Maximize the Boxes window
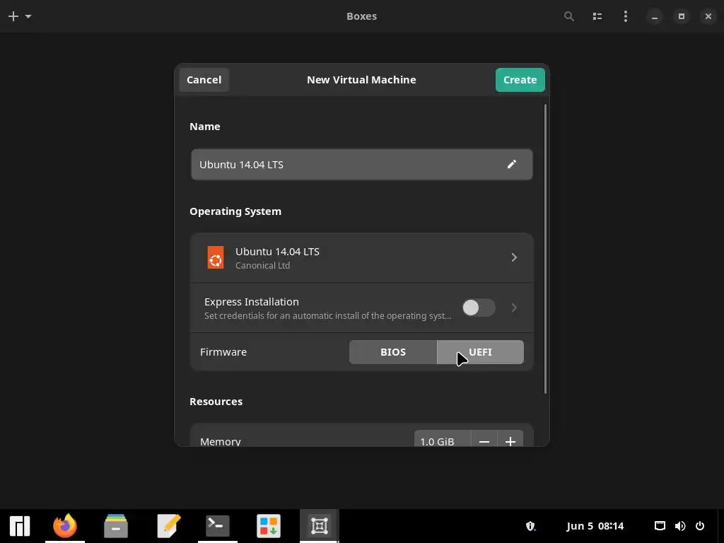The image size is (724, 543). click(681, 17)
